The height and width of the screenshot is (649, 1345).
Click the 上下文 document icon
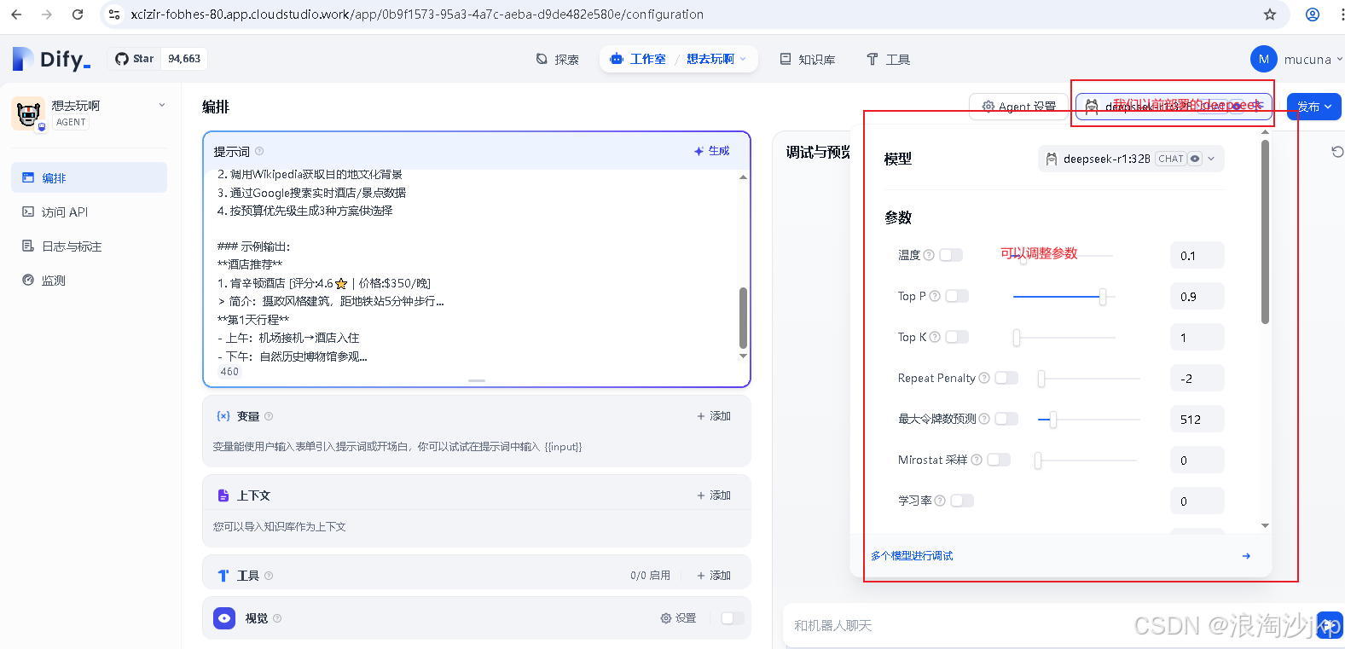pos(223,495)
